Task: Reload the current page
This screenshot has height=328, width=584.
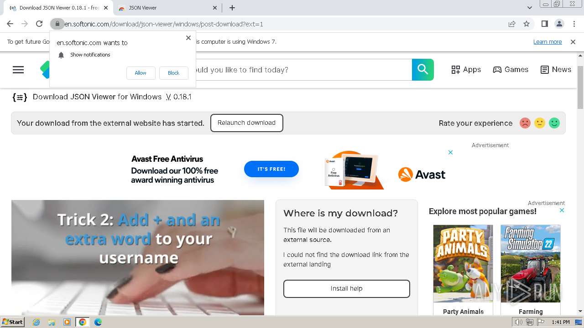Action: (x=39, y=24)
